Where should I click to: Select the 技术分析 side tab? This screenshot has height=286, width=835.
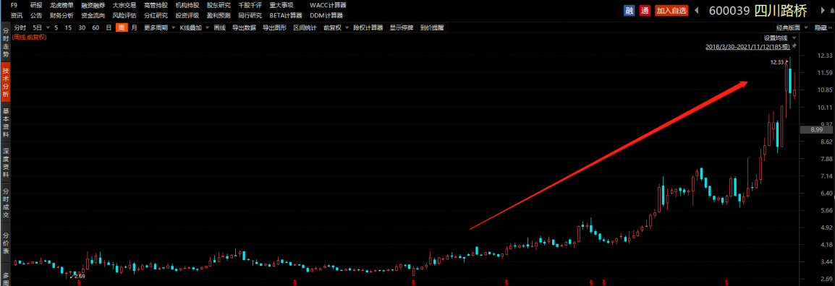5,82
